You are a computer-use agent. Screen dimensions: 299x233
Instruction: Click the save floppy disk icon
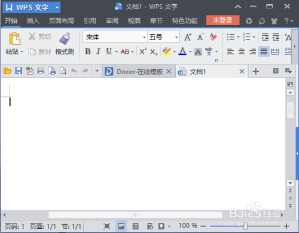[x=19, y=70]
